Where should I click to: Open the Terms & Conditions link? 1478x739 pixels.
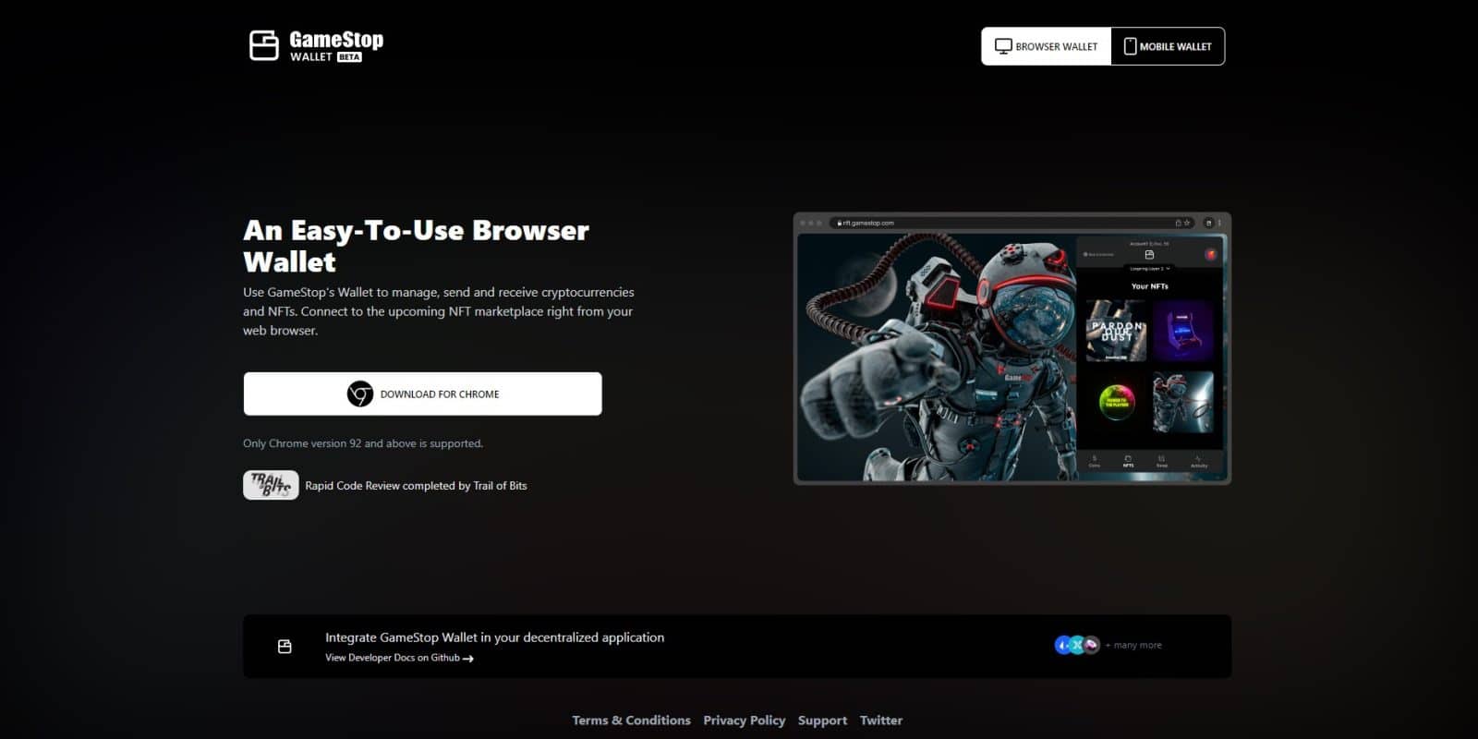(631, 721)
